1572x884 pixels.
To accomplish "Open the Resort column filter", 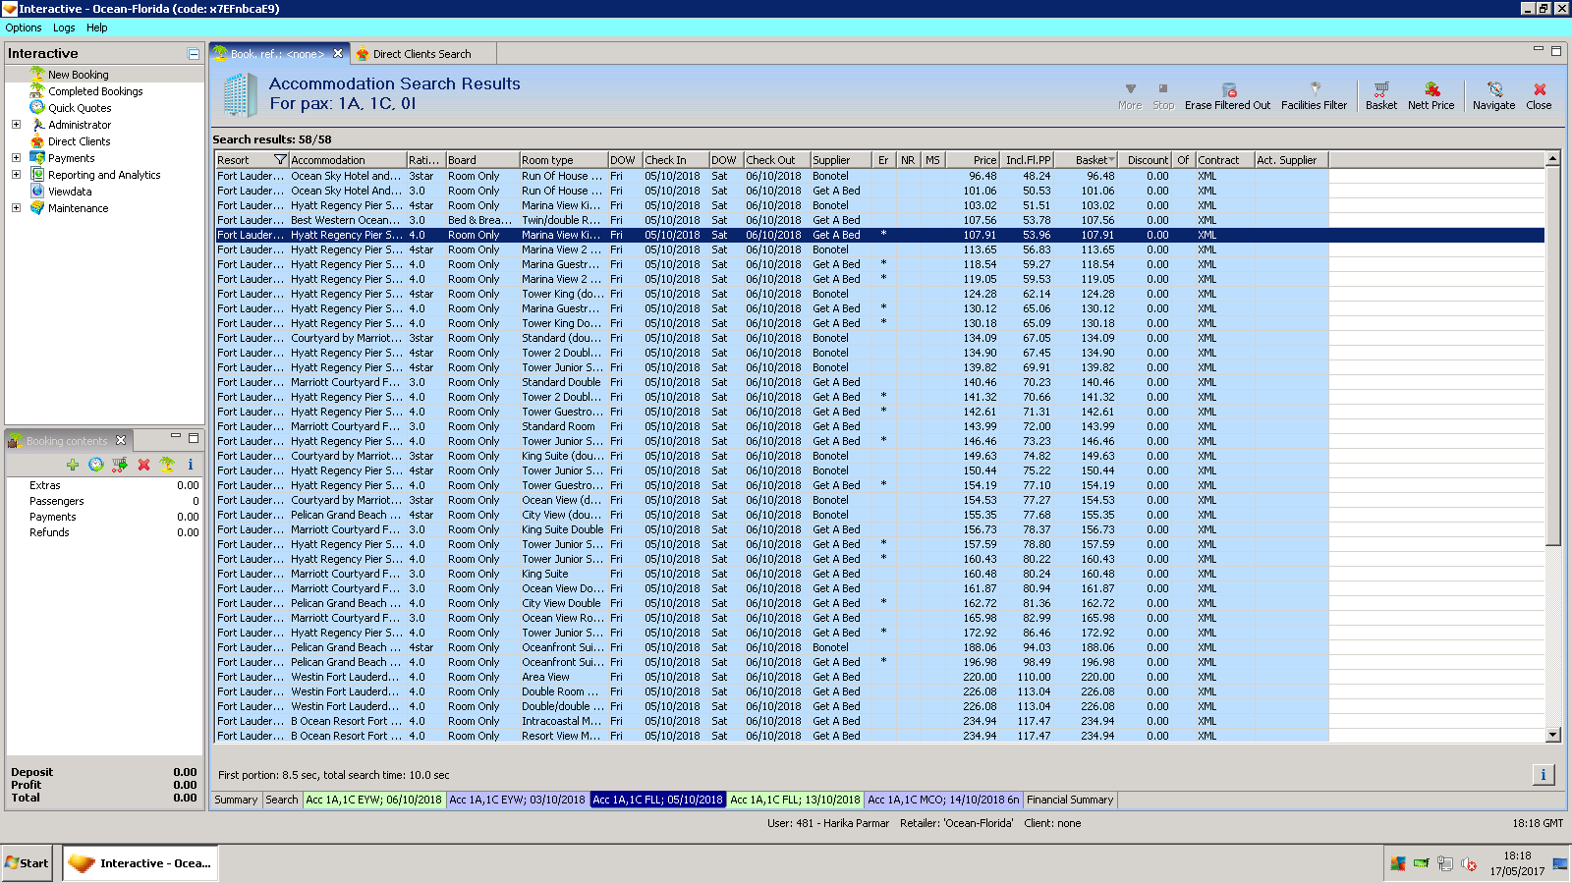I will pos(280,160).
